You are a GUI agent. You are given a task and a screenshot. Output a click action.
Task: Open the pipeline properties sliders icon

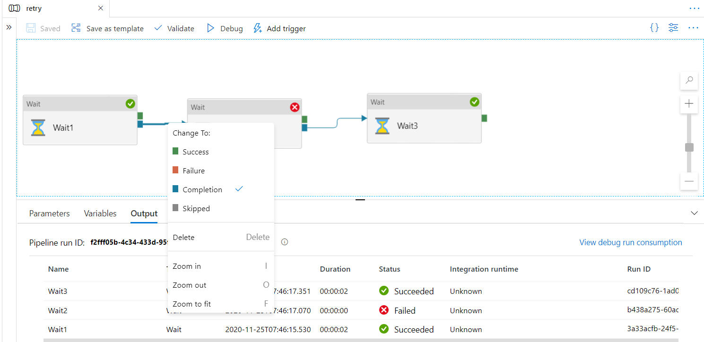pos(673,27)
